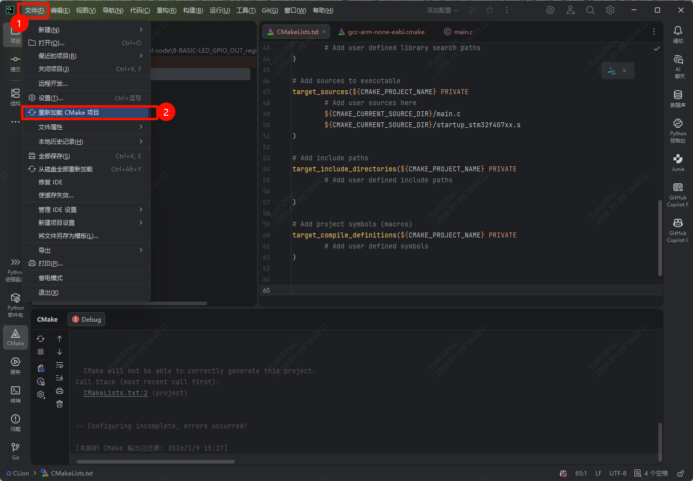The image size is (693, 481).
Task: Toggle the read-only lock icon in the status bar
Action: pyautogui.click(x=680, y=473)
